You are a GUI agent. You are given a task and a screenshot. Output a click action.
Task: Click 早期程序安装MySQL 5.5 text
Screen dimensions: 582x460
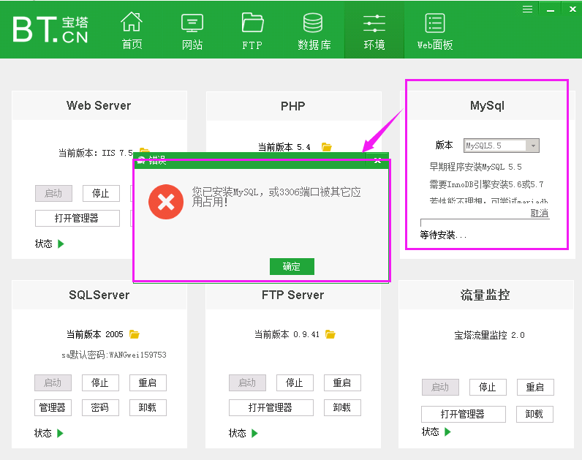point(475,167)
